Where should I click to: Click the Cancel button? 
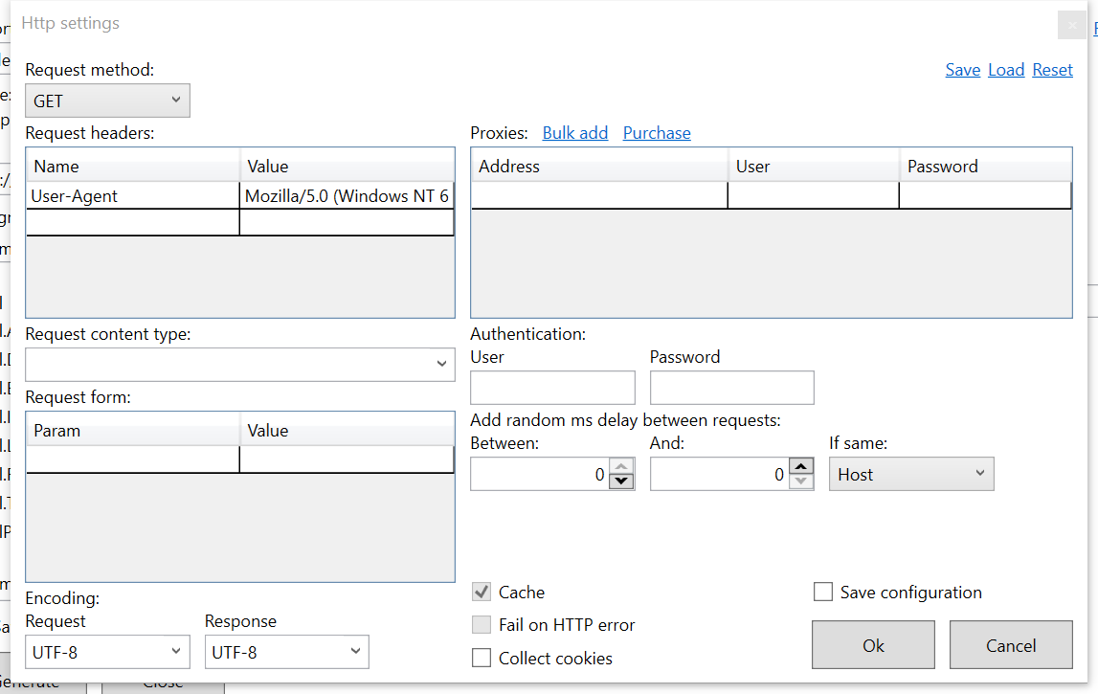[1011, 645]
